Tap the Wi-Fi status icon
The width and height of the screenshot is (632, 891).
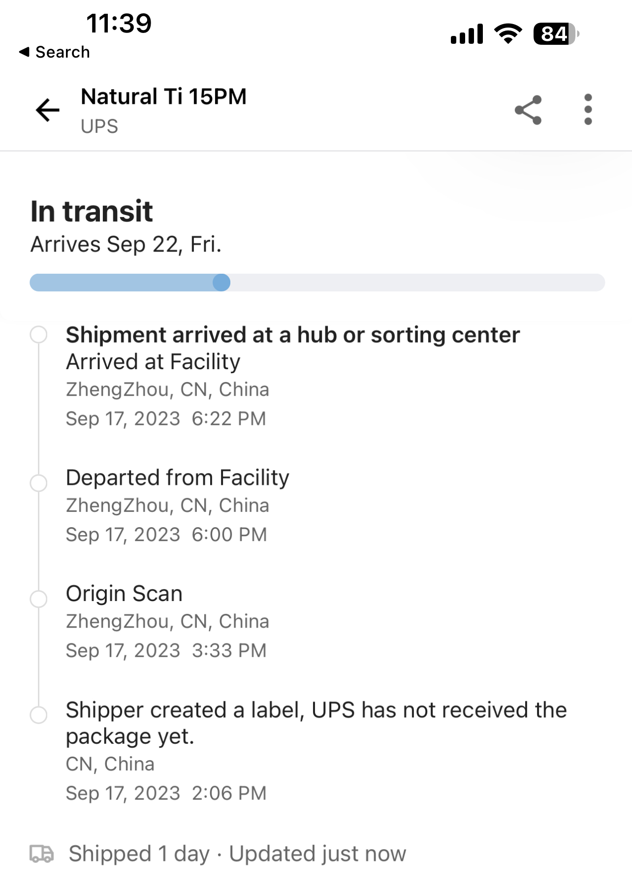pos(508,34)
